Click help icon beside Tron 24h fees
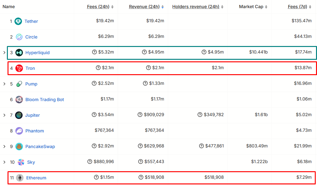This screenshot has height=185, width=317. [x=98, y=68]
